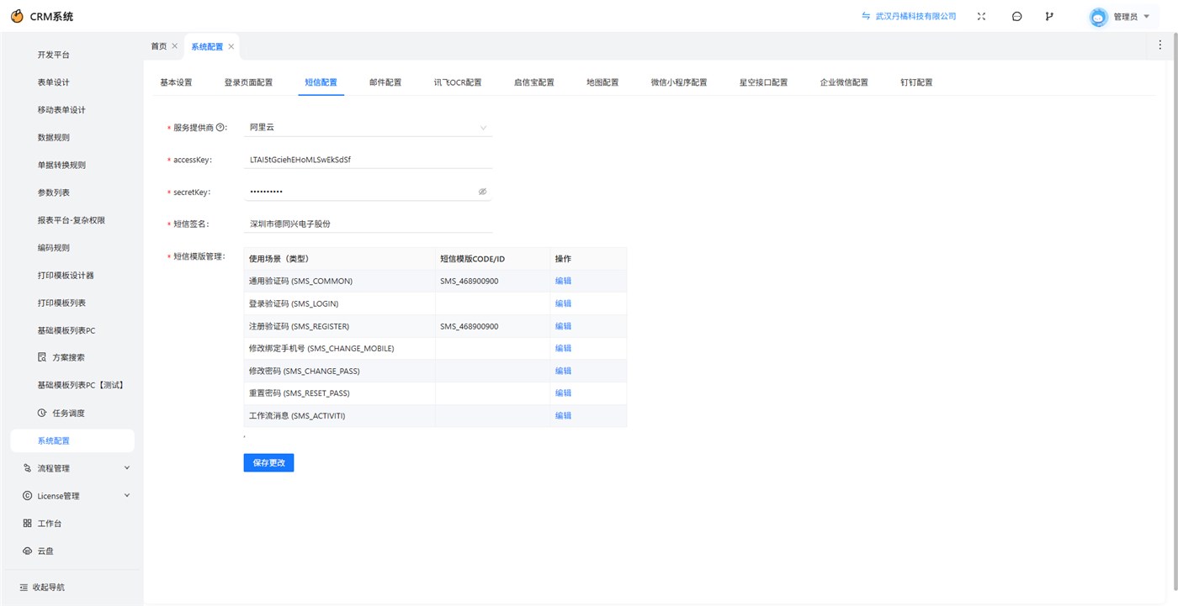
Task: Click the 保存更改 button
Action: coord(268,463)
